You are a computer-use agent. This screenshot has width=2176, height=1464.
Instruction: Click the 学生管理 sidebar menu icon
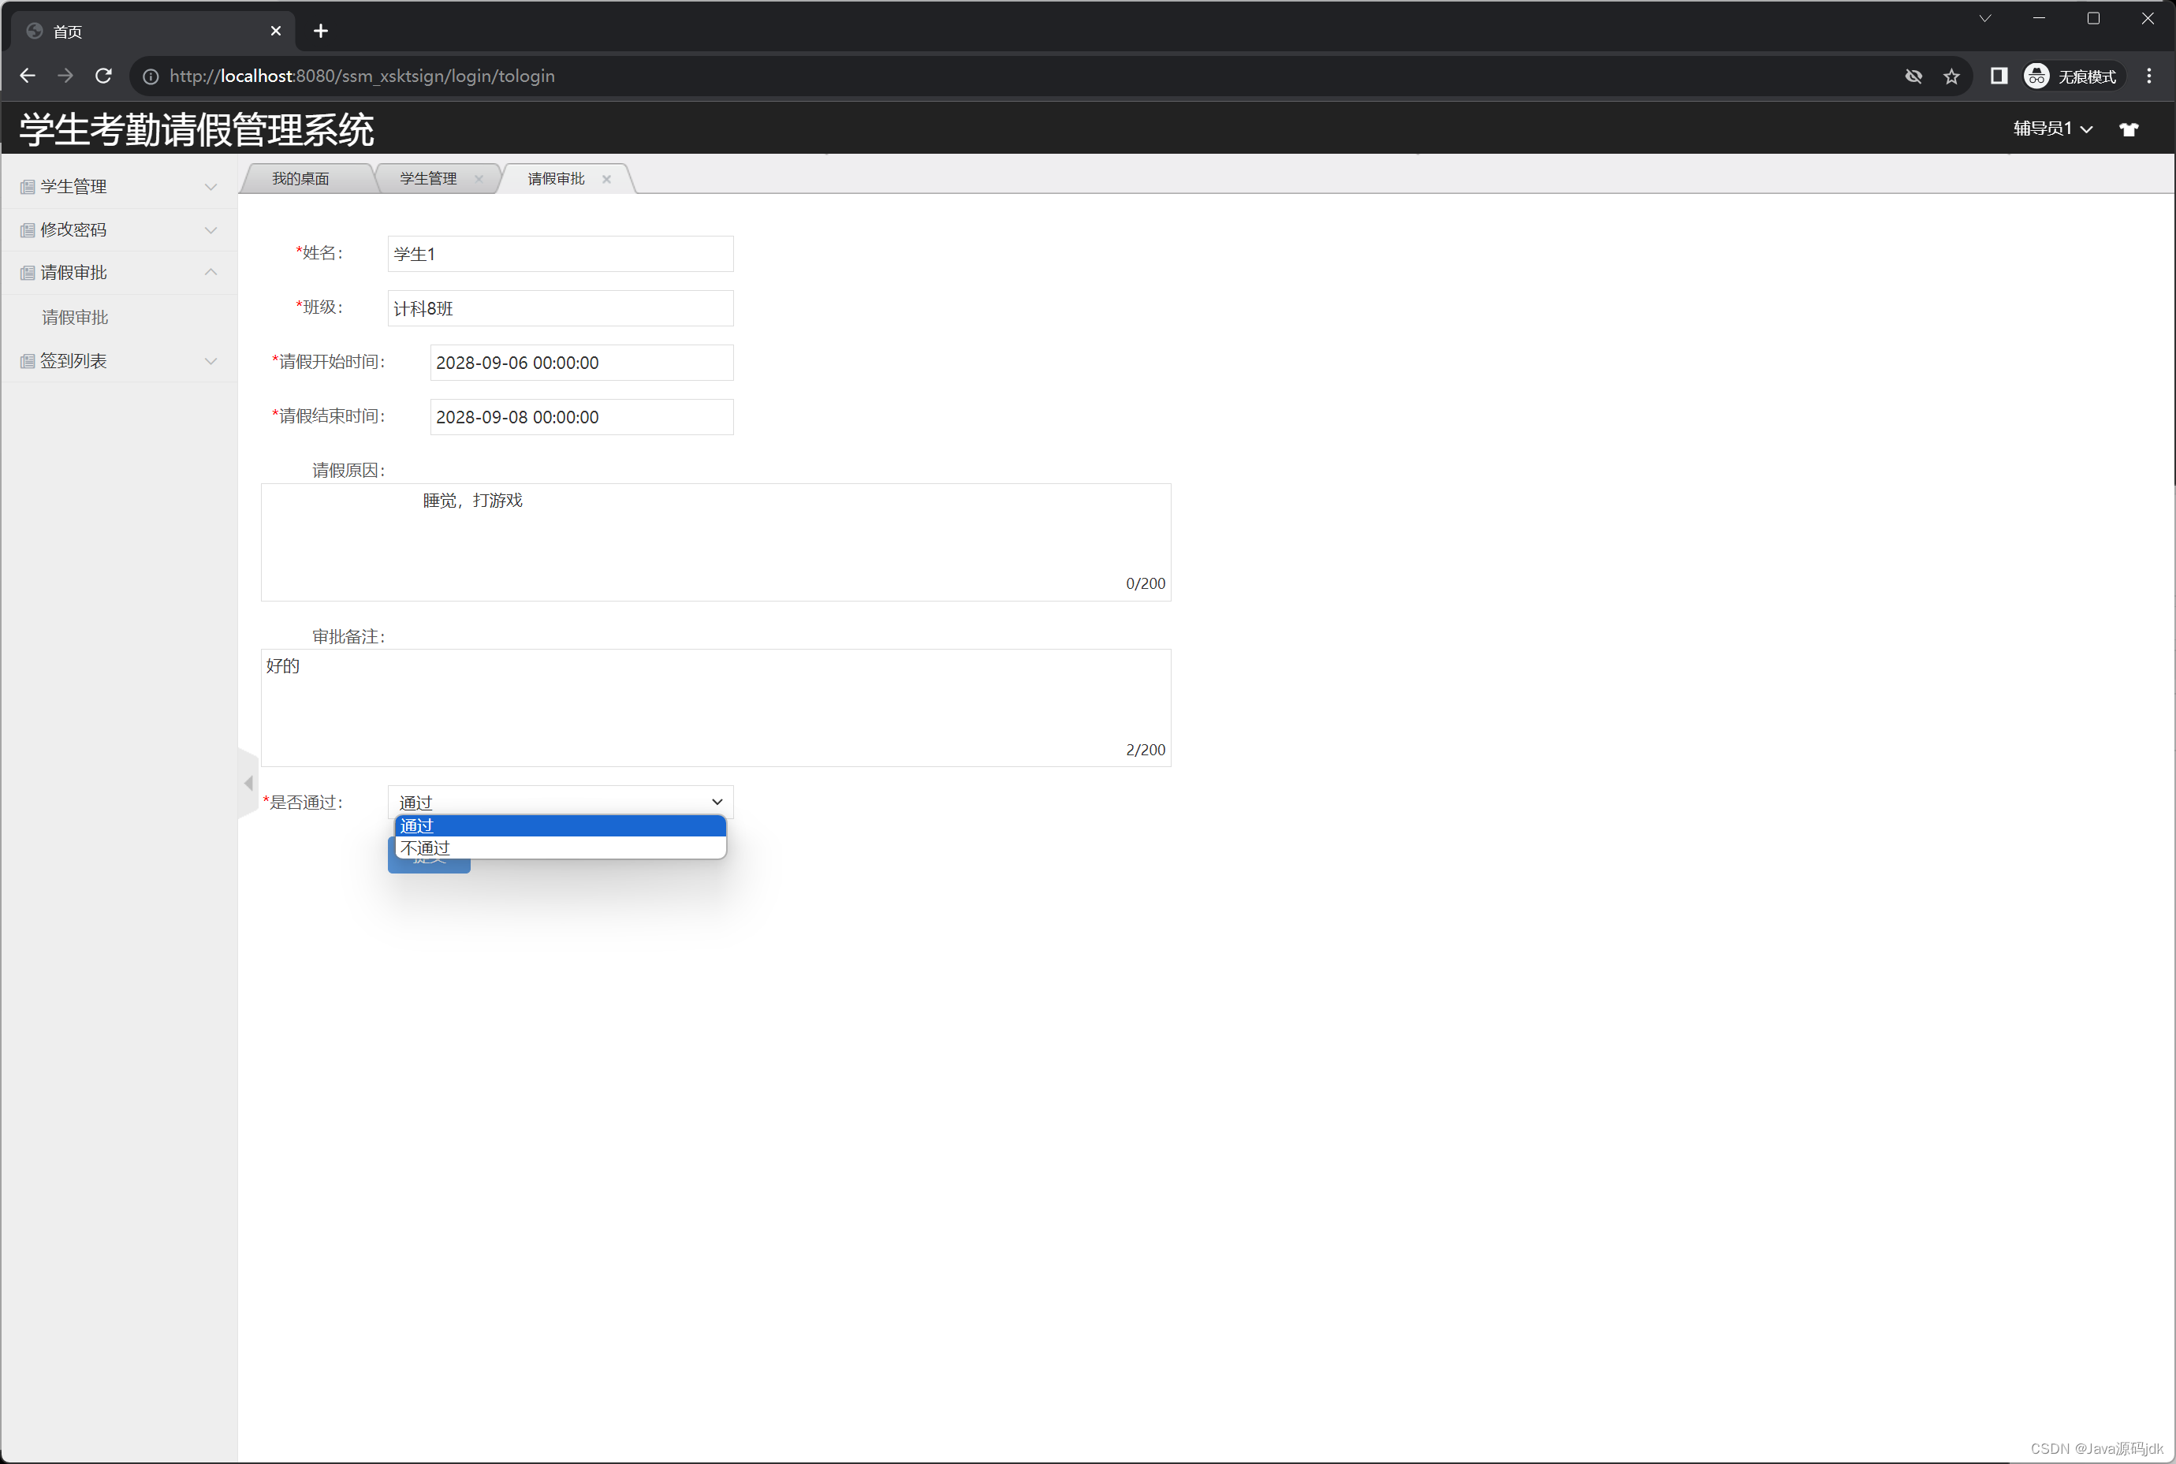[28, 187]
